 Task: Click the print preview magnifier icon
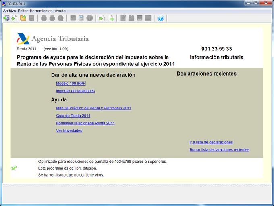coord(60,18)
